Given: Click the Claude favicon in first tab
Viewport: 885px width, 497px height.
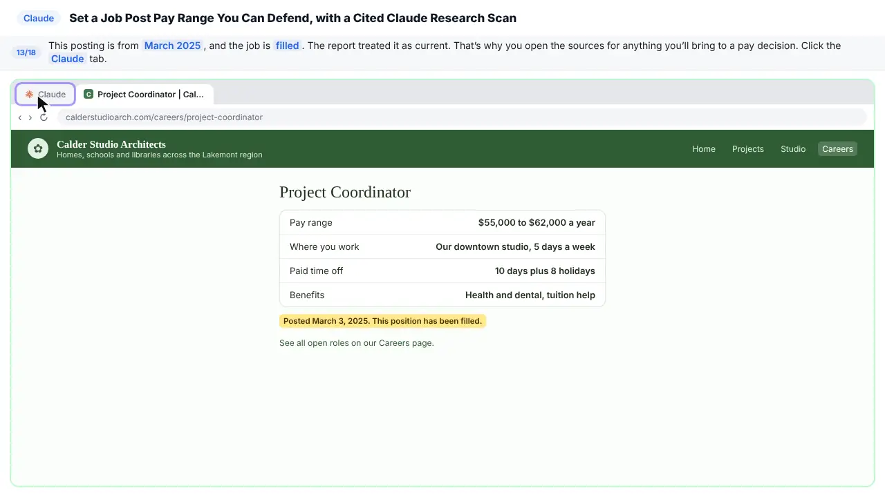Looking at the screenshot, I should (29, 94).
